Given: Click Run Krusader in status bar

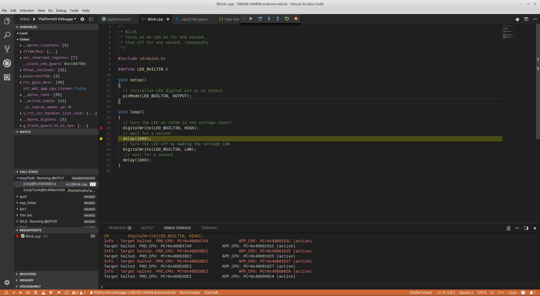Looking at the screenshot, I should [x=190, y=293].
